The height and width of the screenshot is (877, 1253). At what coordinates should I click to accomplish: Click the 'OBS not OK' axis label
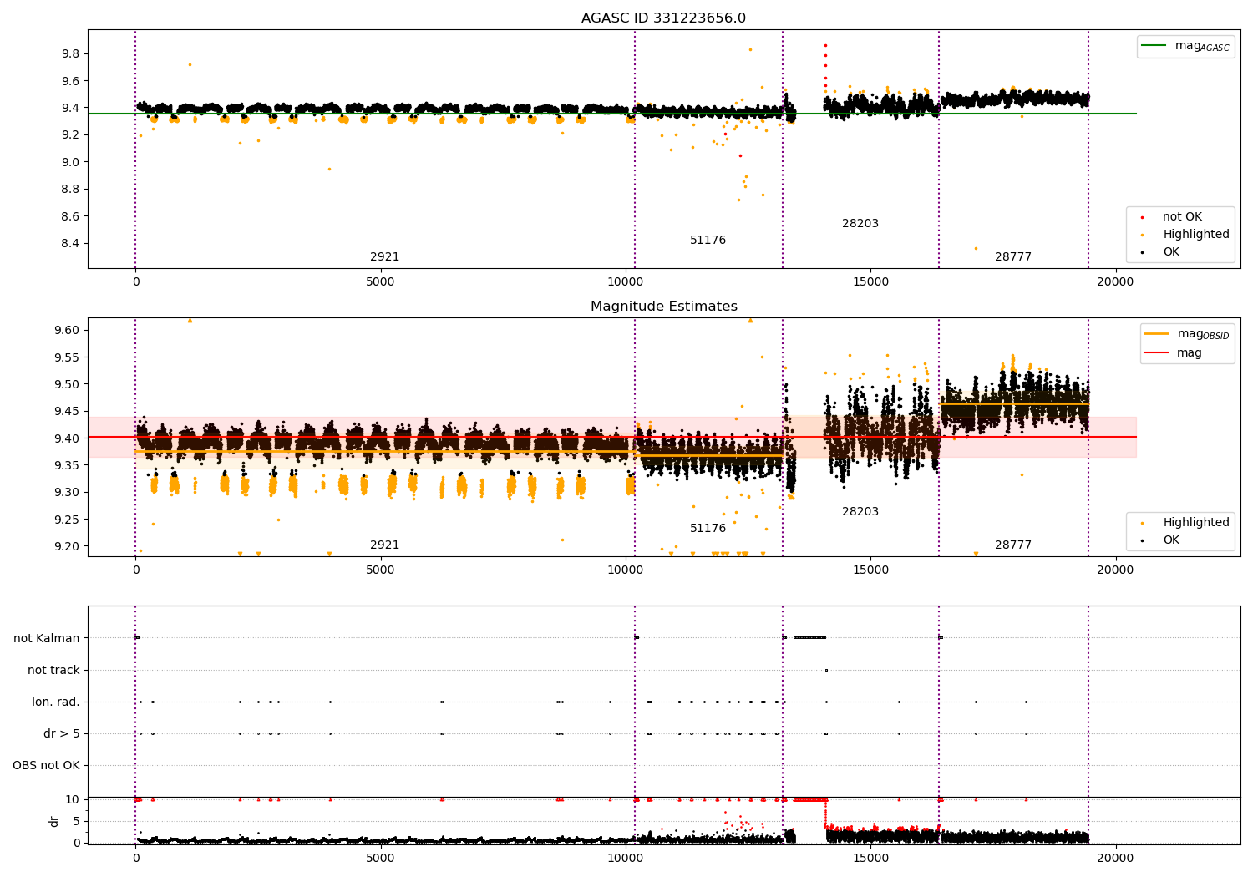pos(47,765)
